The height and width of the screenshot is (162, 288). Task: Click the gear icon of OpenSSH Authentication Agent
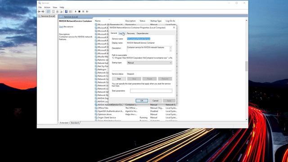[x=96, y=111]
